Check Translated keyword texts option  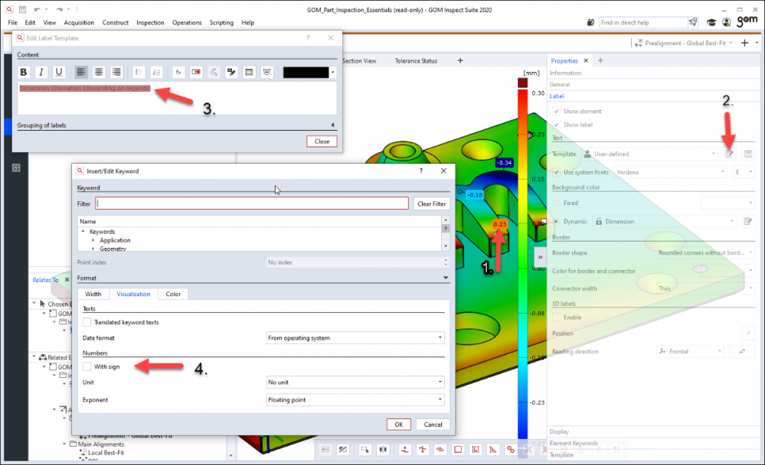click(87, 323)
